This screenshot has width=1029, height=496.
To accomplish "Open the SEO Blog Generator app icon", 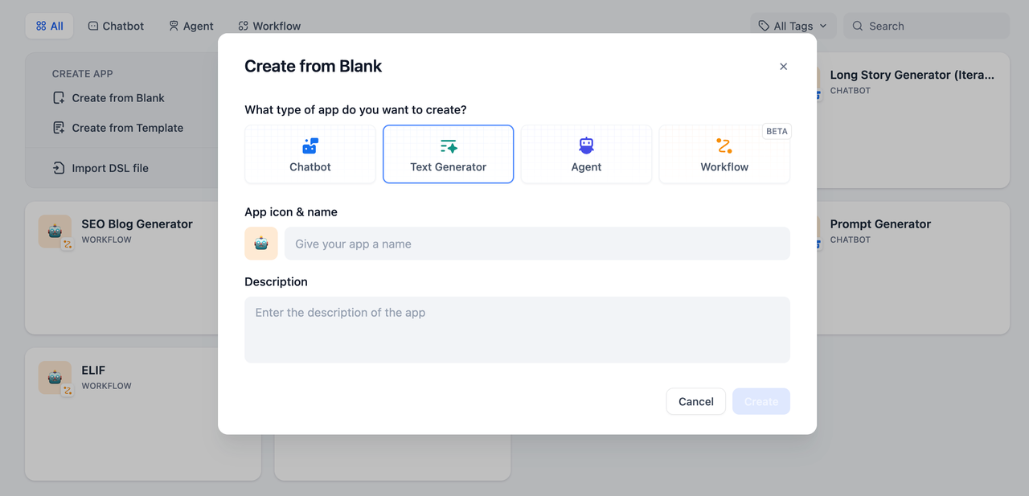I will tap(55, 232).
